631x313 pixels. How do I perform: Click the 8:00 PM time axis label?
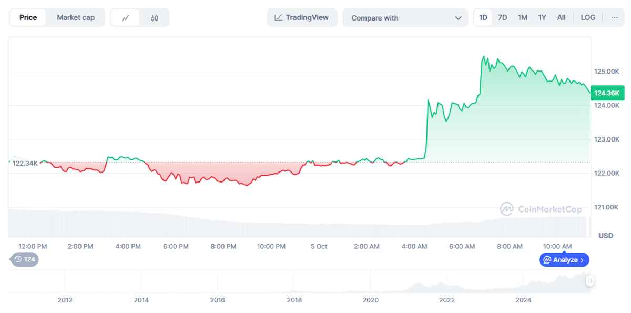pos(223,246)
